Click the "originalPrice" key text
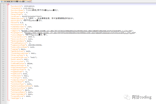Image resolution: width=156 pixels, height=104 pixels. (x=18, y=37)
